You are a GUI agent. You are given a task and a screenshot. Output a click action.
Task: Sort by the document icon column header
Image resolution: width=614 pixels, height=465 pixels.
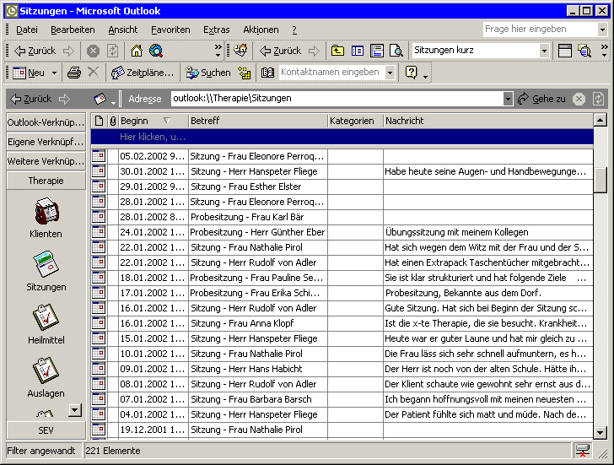(x=99, y=121)
